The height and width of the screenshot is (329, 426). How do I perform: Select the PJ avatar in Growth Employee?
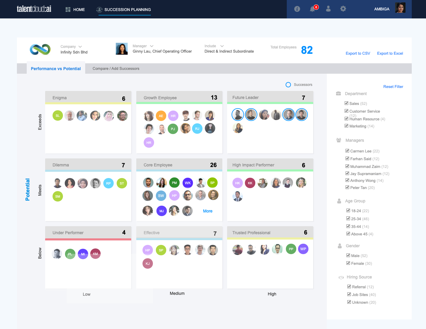point(173,129)
